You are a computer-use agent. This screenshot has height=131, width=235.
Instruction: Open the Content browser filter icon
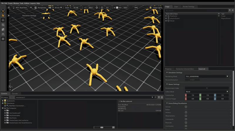[x=159, y=98]
